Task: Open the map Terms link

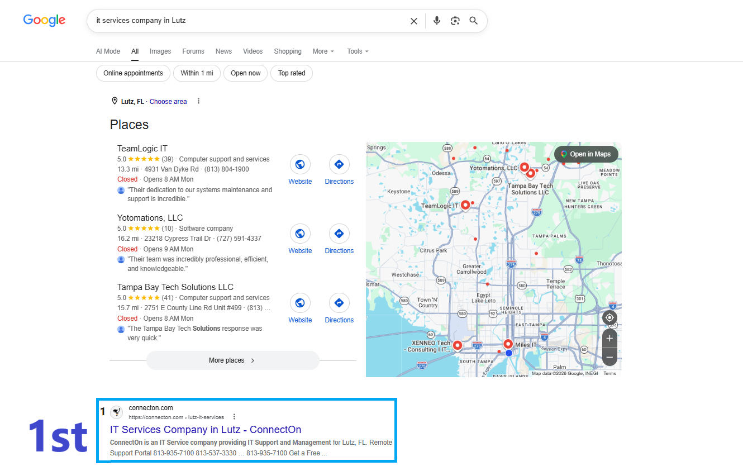Action: point(609,373)
